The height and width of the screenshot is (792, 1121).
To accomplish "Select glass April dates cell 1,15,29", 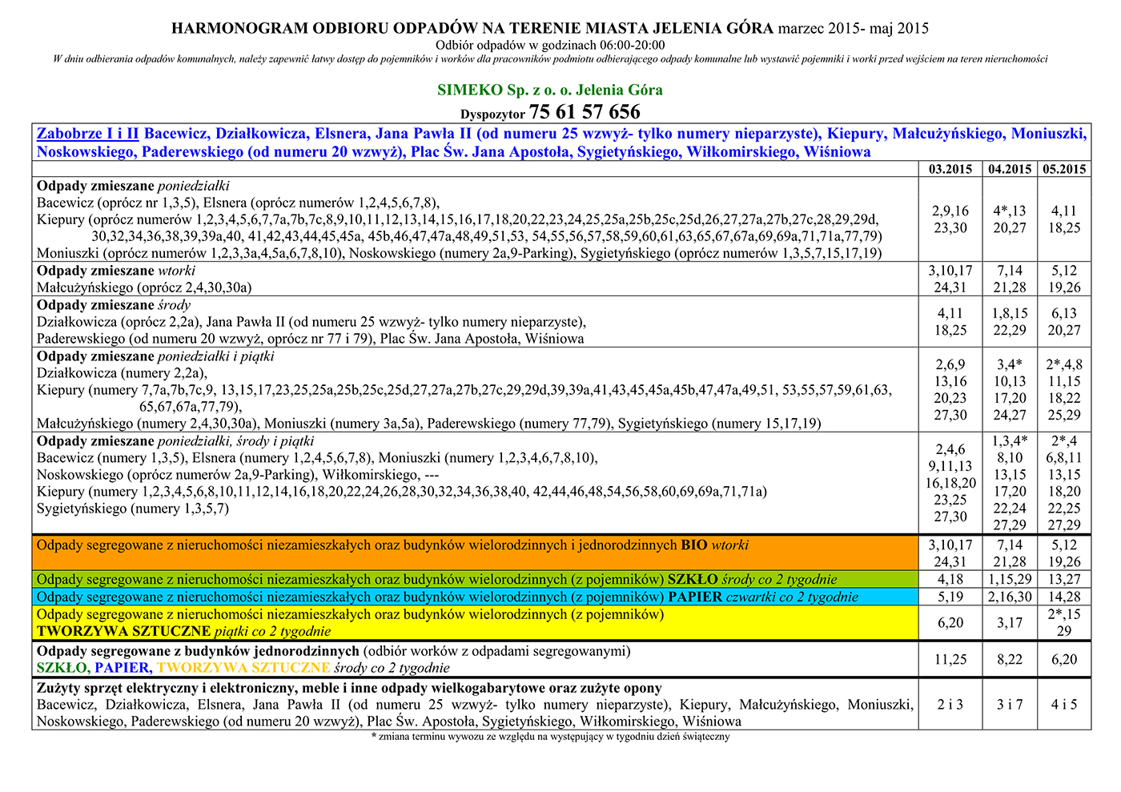I will (x=1010, y=579).
